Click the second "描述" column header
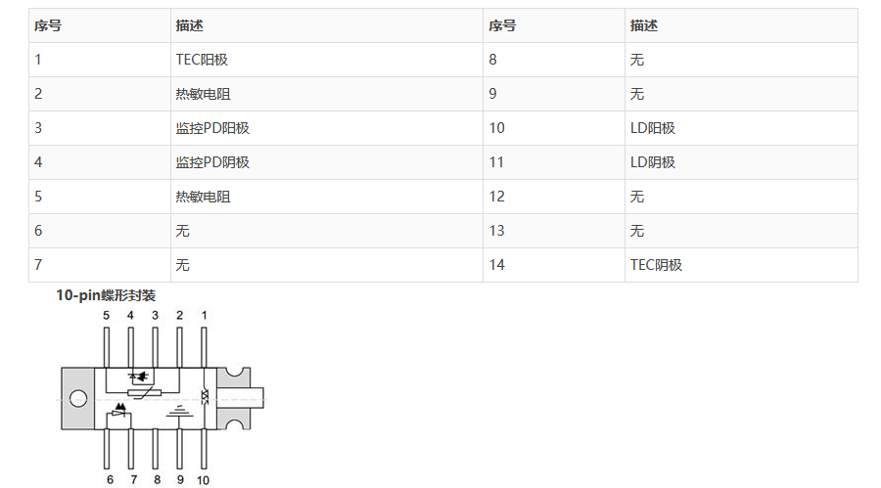This screenshot has height=488, width=881. point(644,25)
